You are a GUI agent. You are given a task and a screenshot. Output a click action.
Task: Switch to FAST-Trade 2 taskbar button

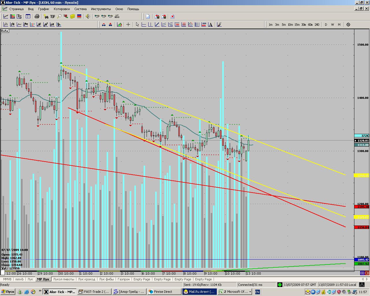pos(94,292)
